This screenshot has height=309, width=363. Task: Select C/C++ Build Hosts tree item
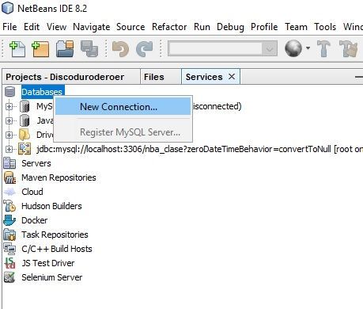coord(57,249)
